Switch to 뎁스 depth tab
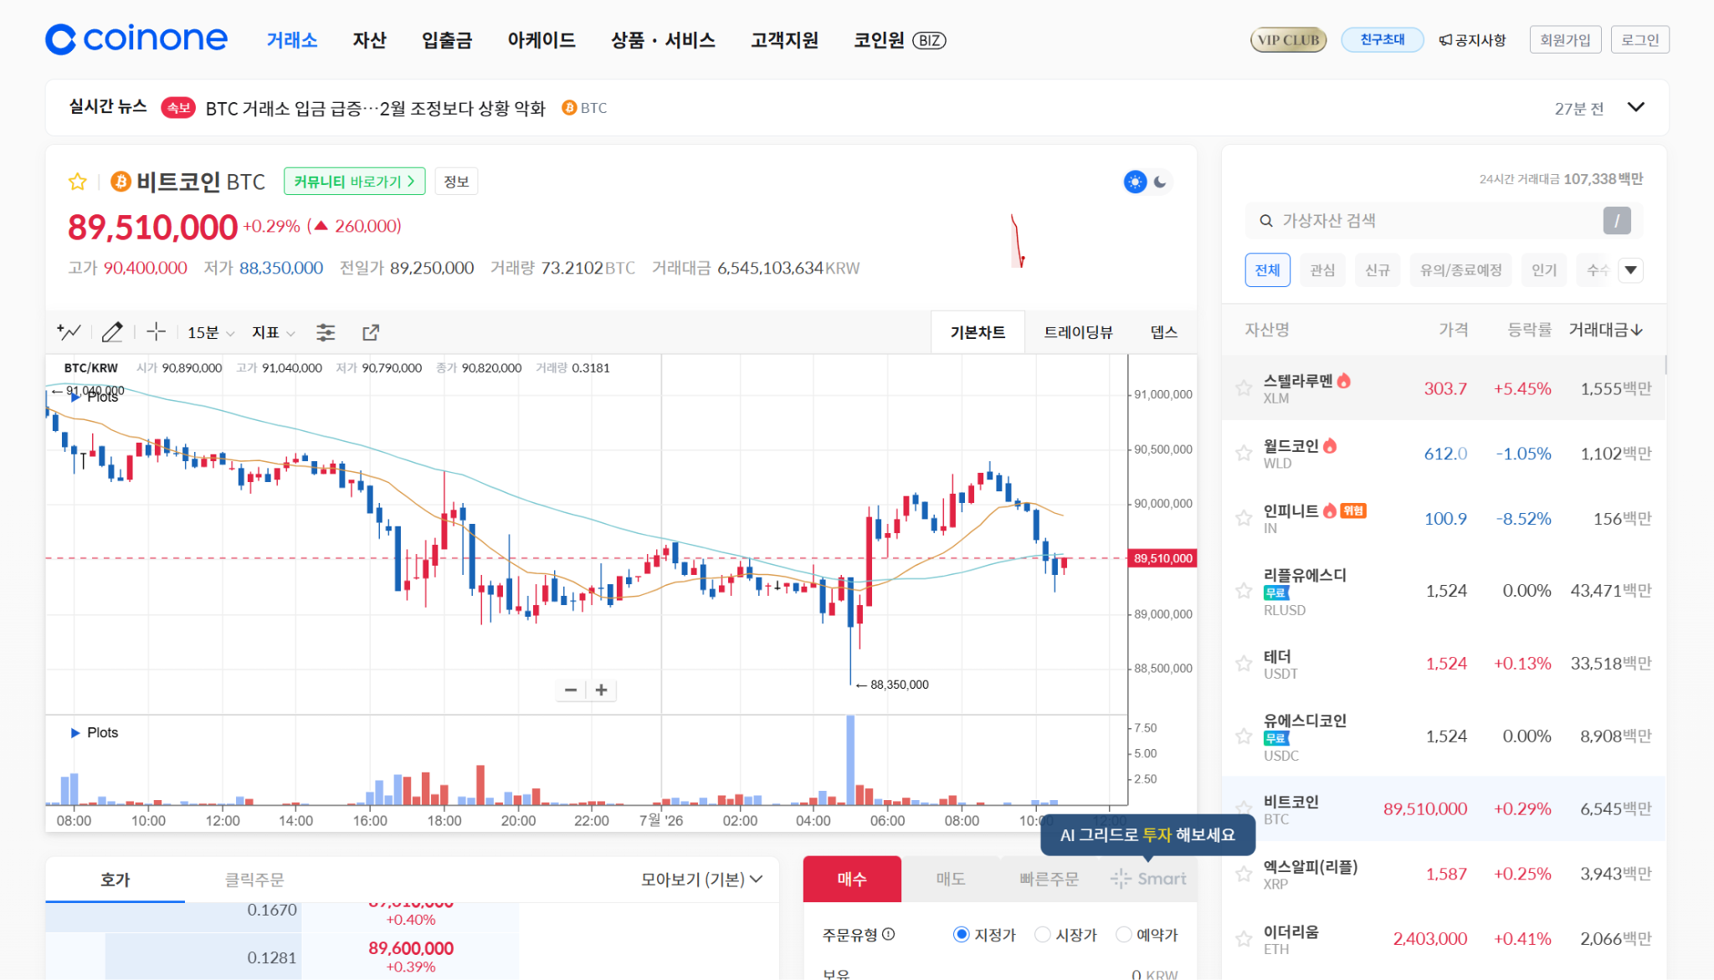This screenshot has width=1714, height=980. point(1163,332)
